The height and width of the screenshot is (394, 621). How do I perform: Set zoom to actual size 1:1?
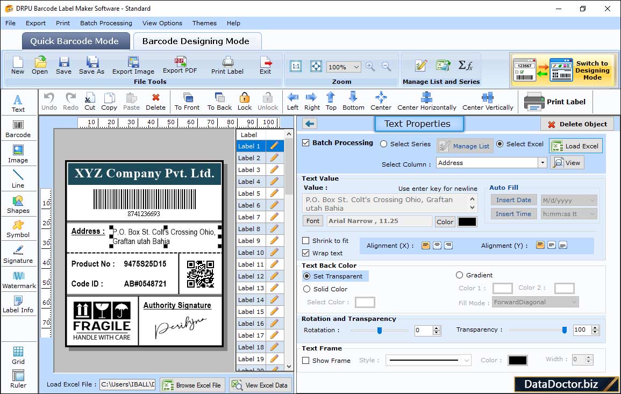(x=296, y=67)
